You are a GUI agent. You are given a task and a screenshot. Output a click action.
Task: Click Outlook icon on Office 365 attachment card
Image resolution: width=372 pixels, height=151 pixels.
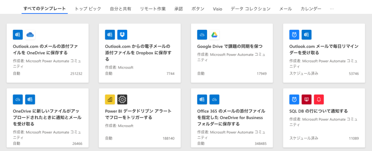[x=202, y=99]
